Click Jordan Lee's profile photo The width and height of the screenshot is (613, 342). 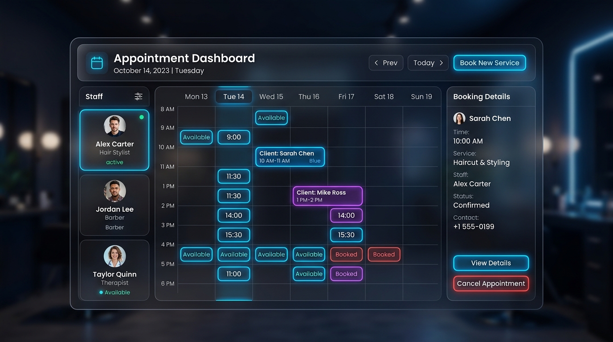(114, 191)
